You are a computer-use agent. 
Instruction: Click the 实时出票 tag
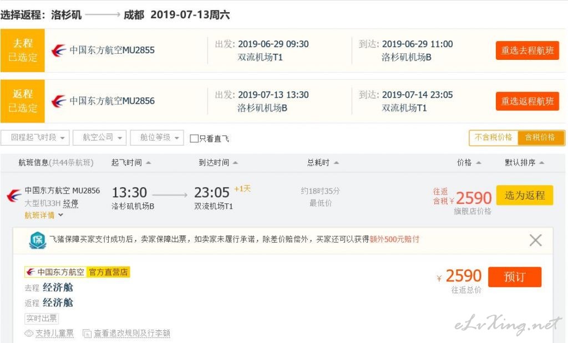click(42, 319)
